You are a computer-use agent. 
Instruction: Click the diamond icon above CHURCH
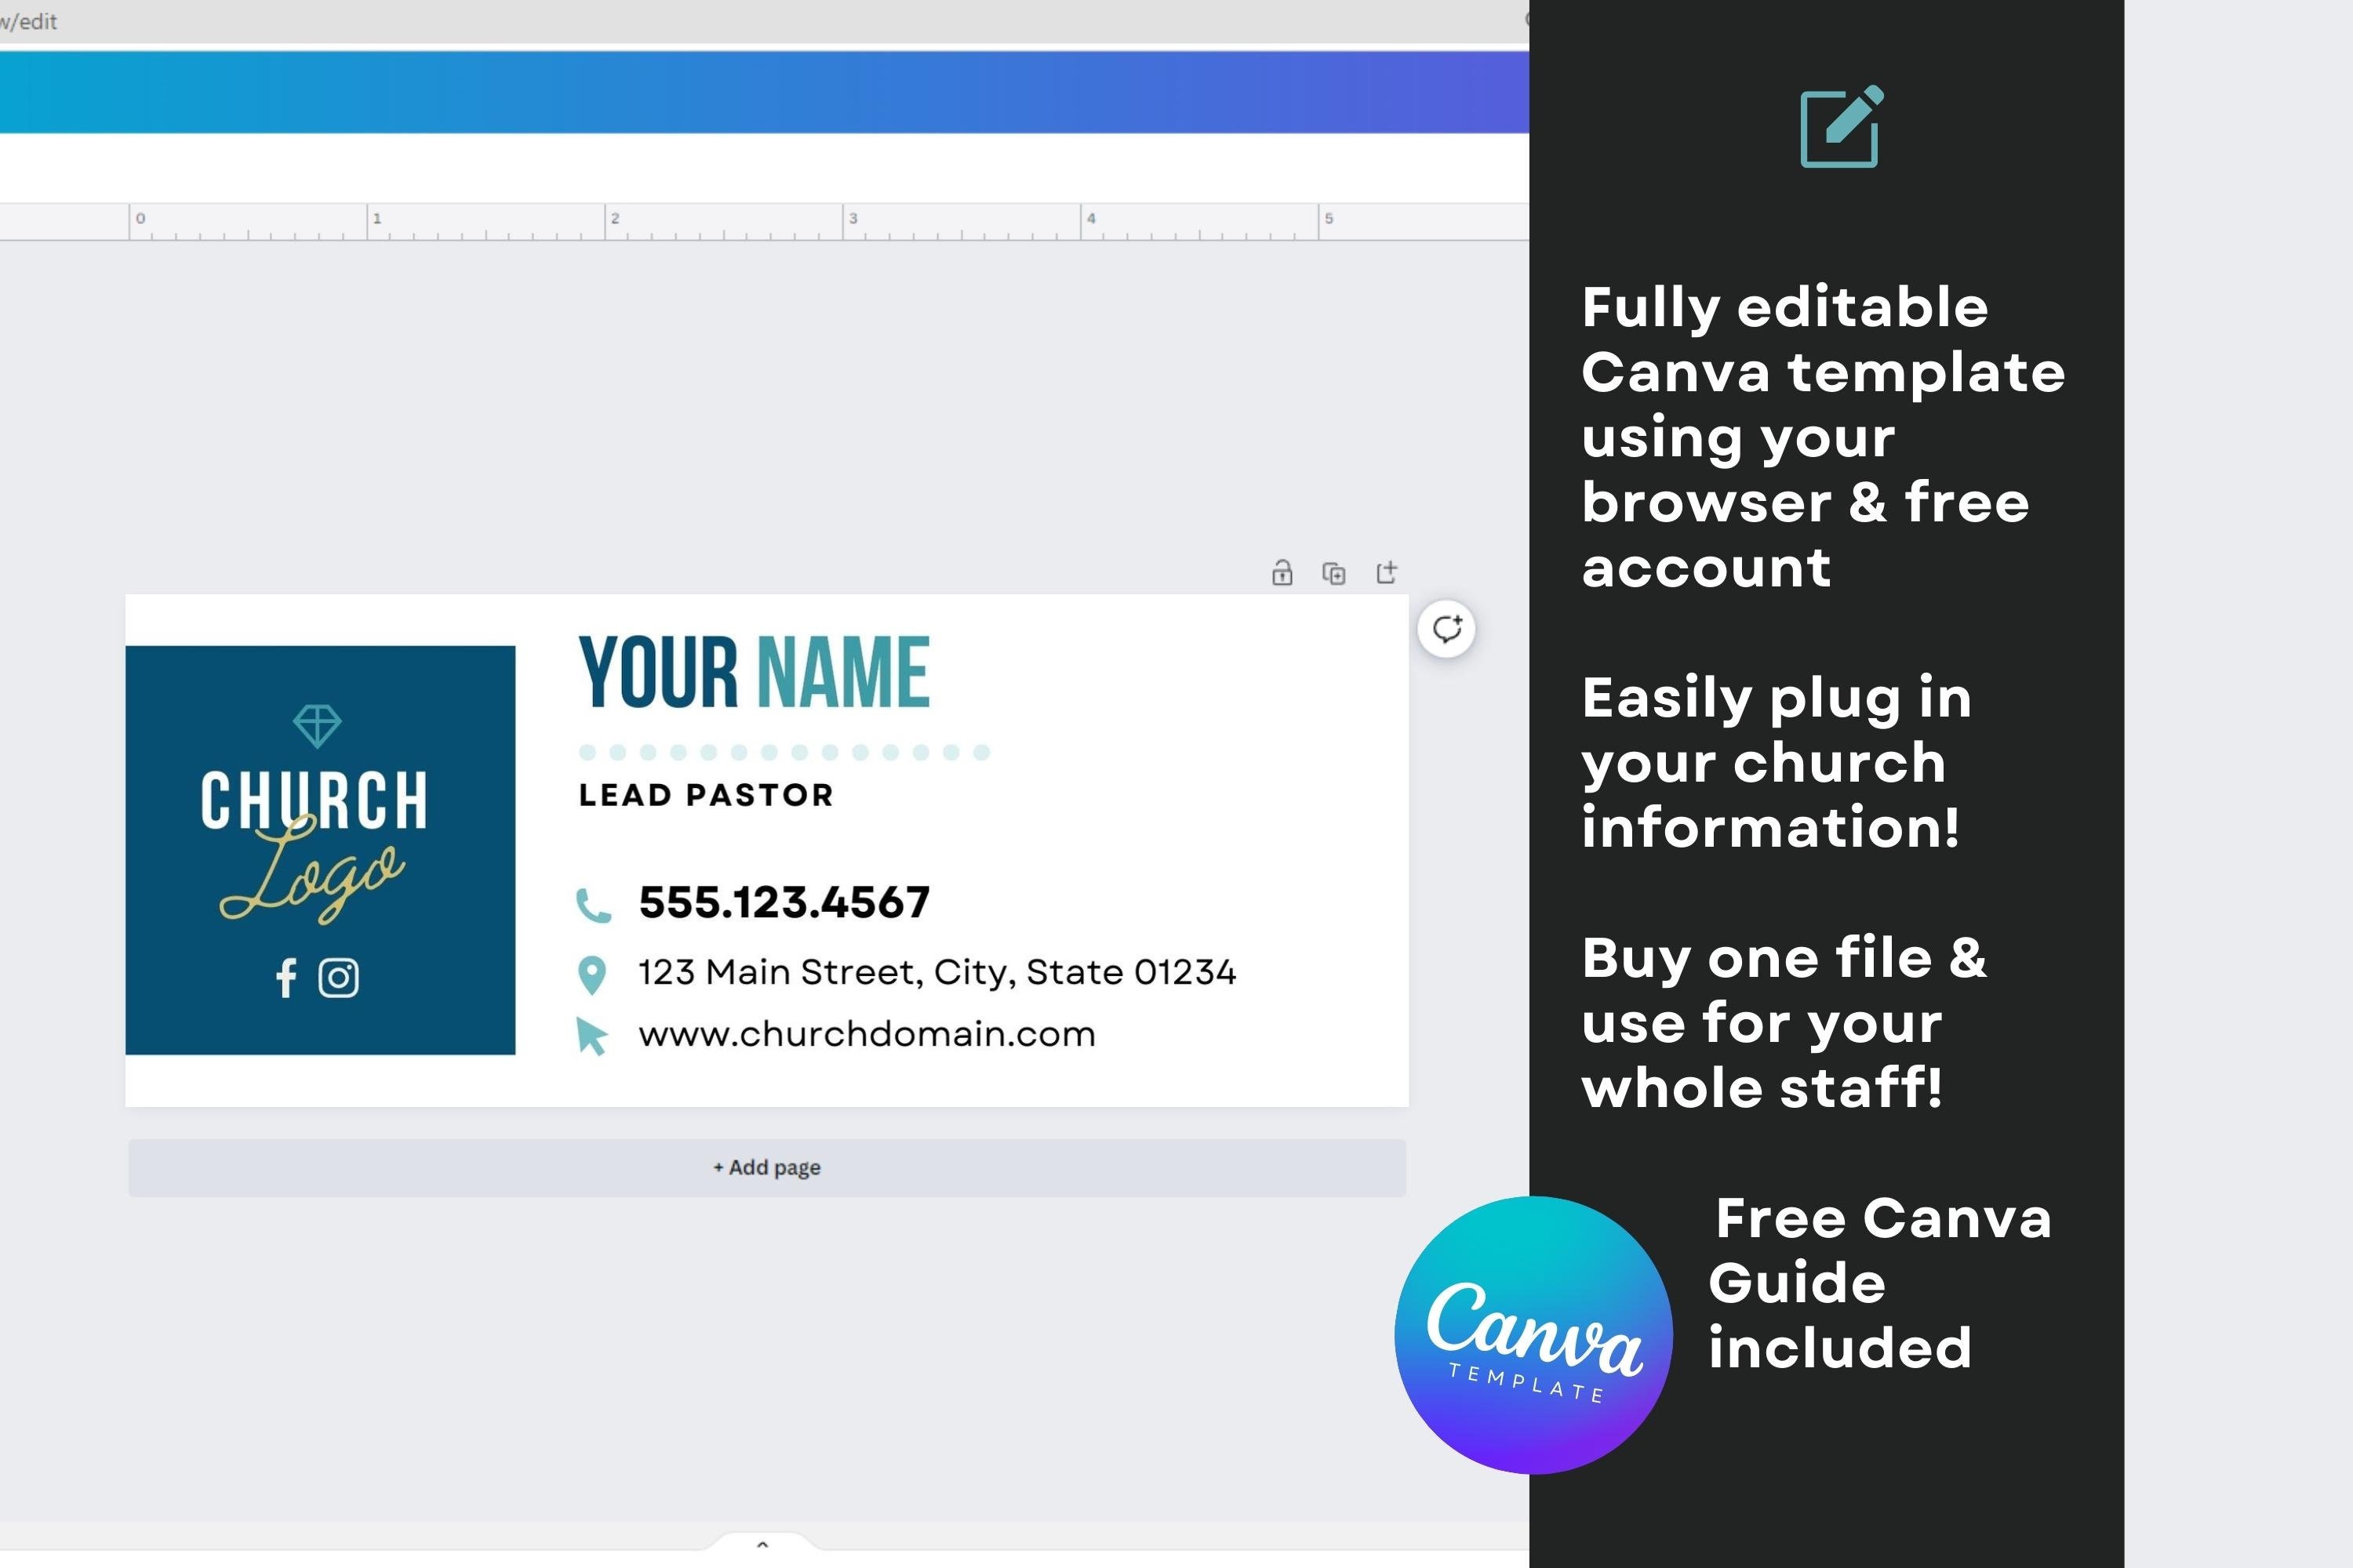point(317,726)
